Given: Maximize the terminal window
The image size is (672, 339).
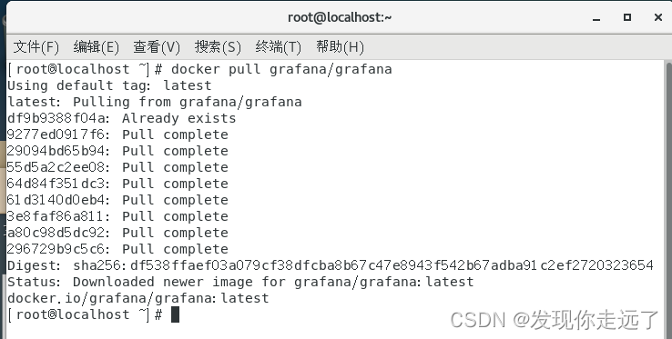Looking at the screenshot, I should [627, 17].
